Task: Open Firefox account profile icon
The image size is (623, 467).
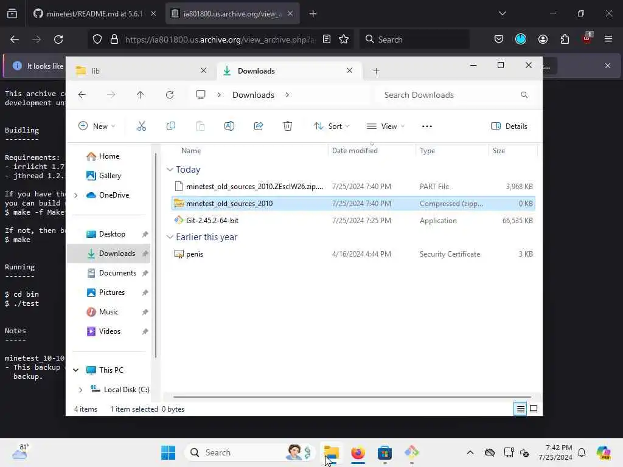Action: [x=543, y=40]
